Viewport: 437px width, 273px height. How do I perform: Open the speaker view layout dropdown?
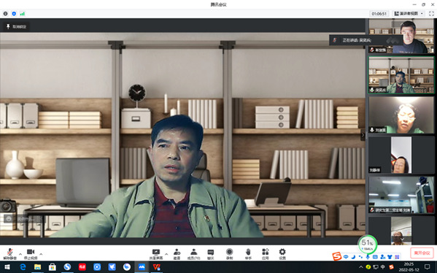click(x=409, y=14)
